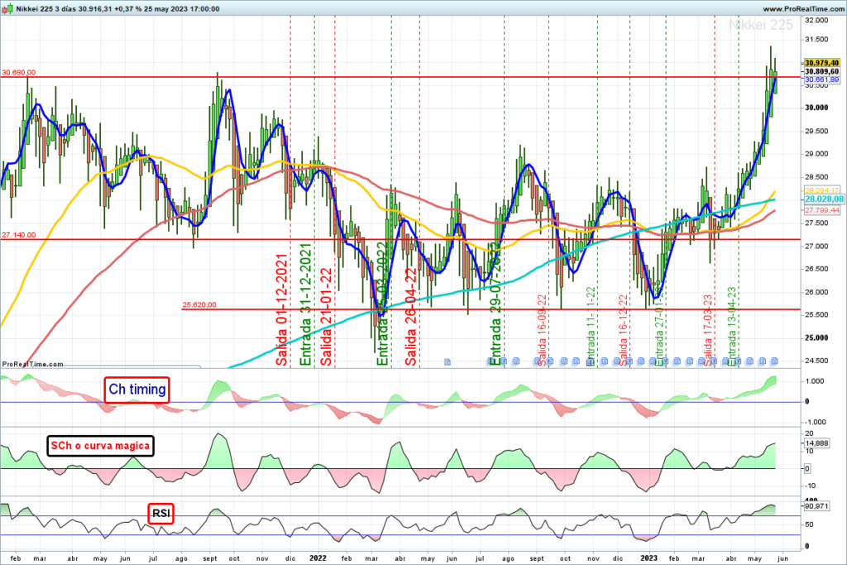Click the yellow moving average value 28.204,17
This screenshot has height=565, width=847.
[821, 190]
